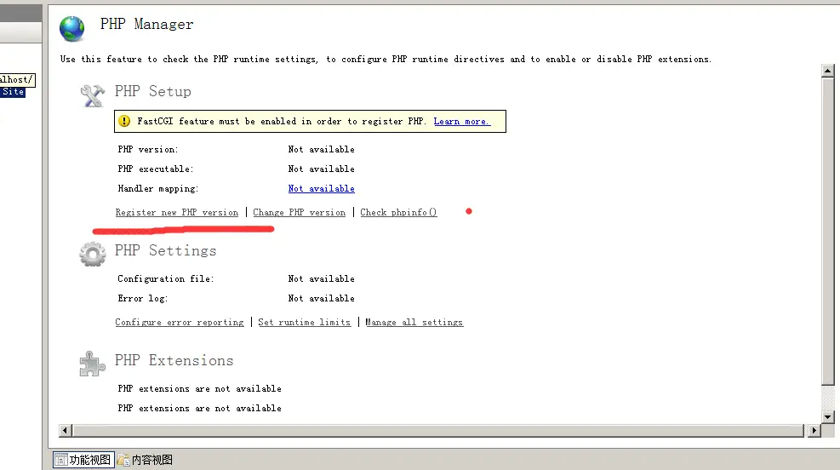Open Configure error reporting link

(180, 322)
